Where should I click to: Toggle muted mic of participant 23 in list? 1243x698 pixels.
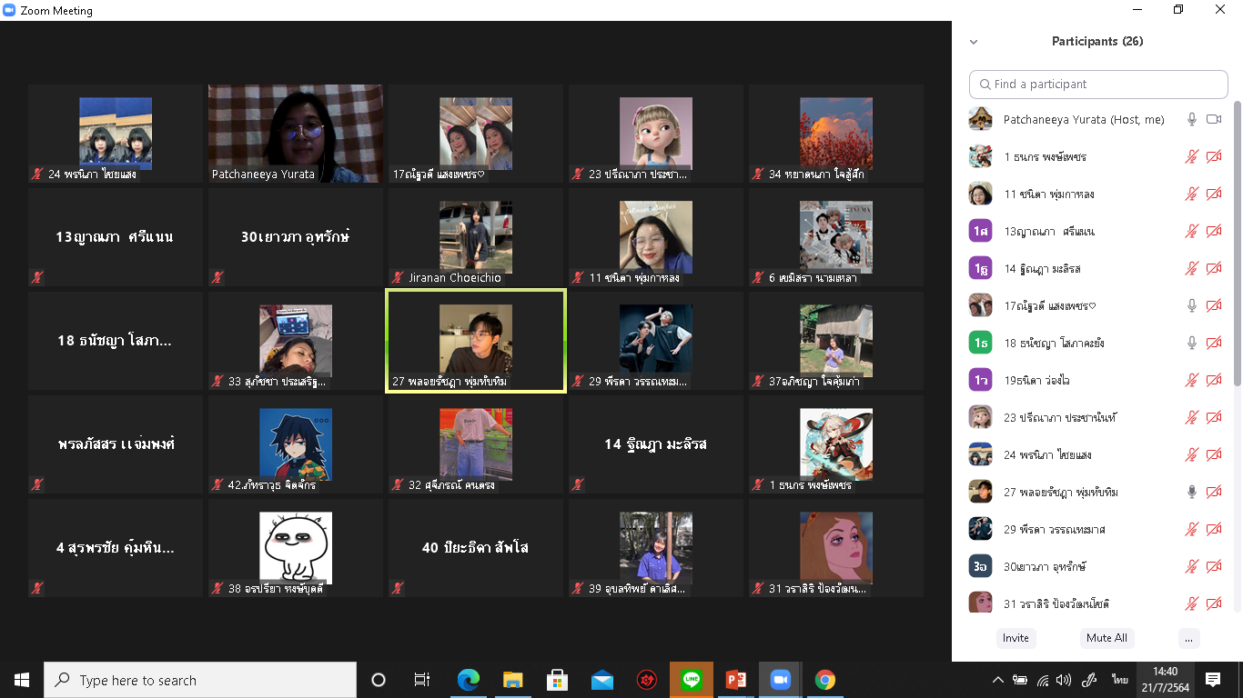pyautogui.click(x=1191, y=418)
